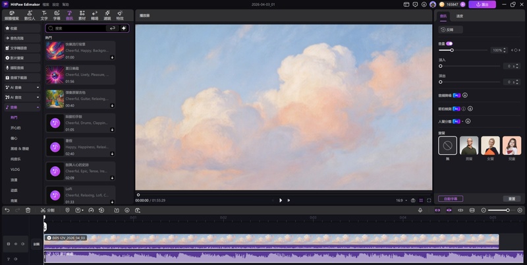
Task: Click the 分割 split scissors tool
Action: click(x=47, y=210)
